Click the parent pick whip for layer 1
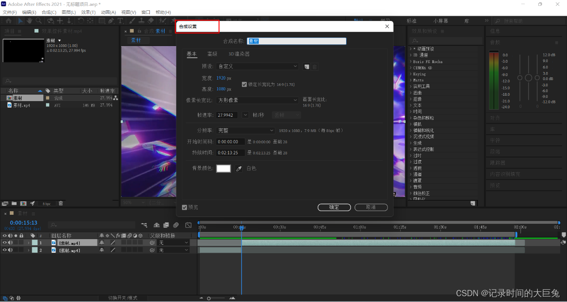This screenshot has width=567, height=302. coord(152,242)
